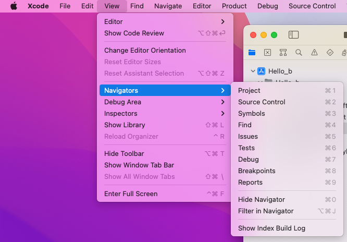Choose Show Index Build Log

(287, 228)
